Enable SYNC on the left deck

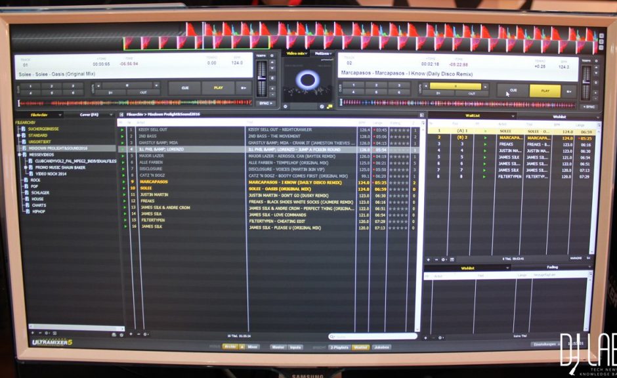(x=265, y=103)
